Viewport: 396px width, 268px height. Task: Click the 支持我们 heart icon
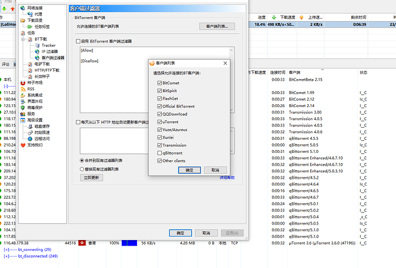point(23,145)
